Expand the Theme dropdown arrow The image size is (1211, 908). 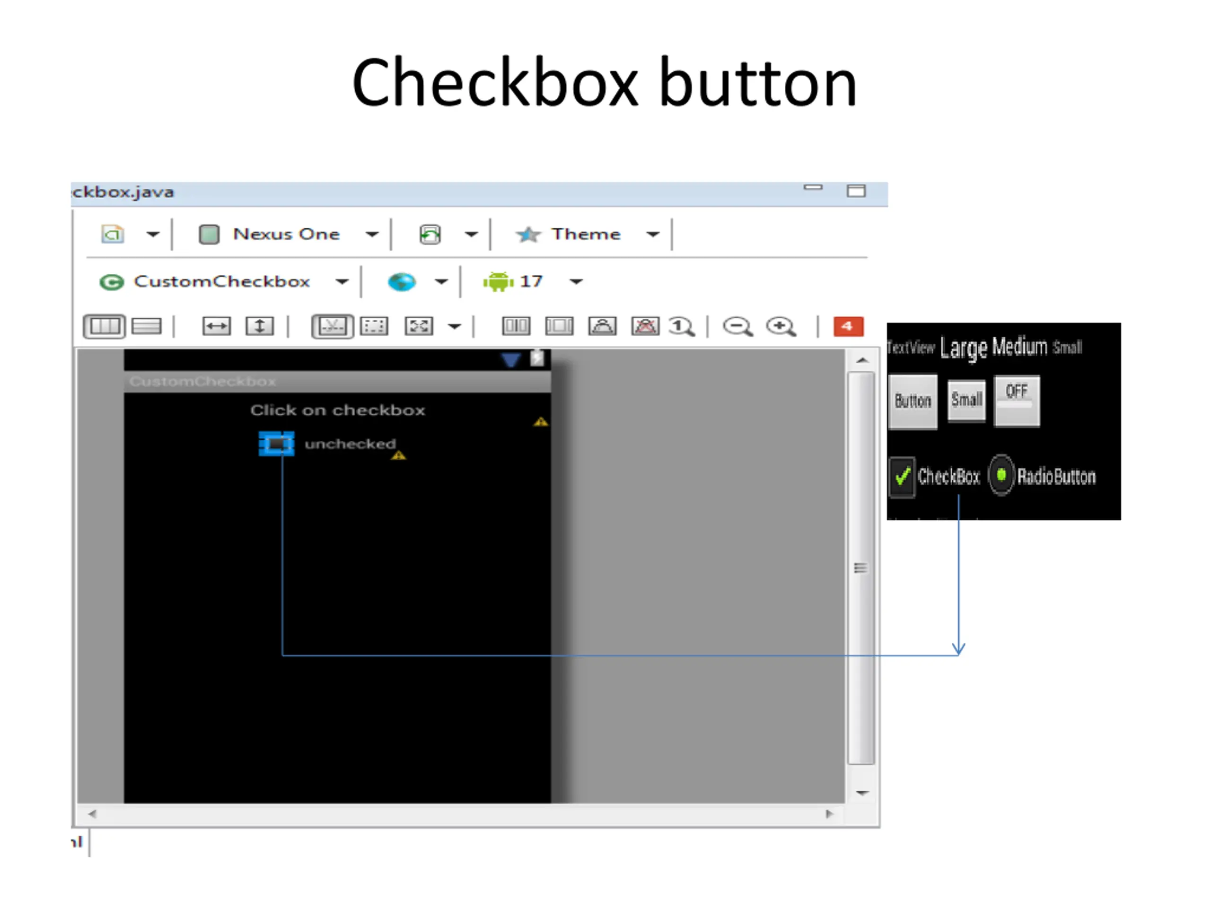click(x=653, y=234)
